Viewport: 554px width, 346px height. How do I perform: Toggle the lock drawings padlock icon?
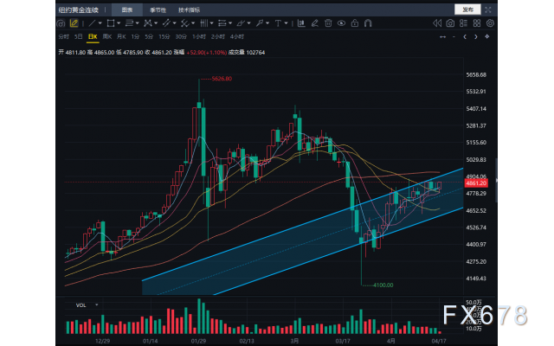[355, 22]
